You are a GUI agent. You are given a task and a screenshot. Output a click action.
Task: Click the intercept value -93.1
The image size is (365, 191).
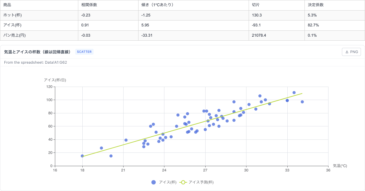(x=256, y=25)
